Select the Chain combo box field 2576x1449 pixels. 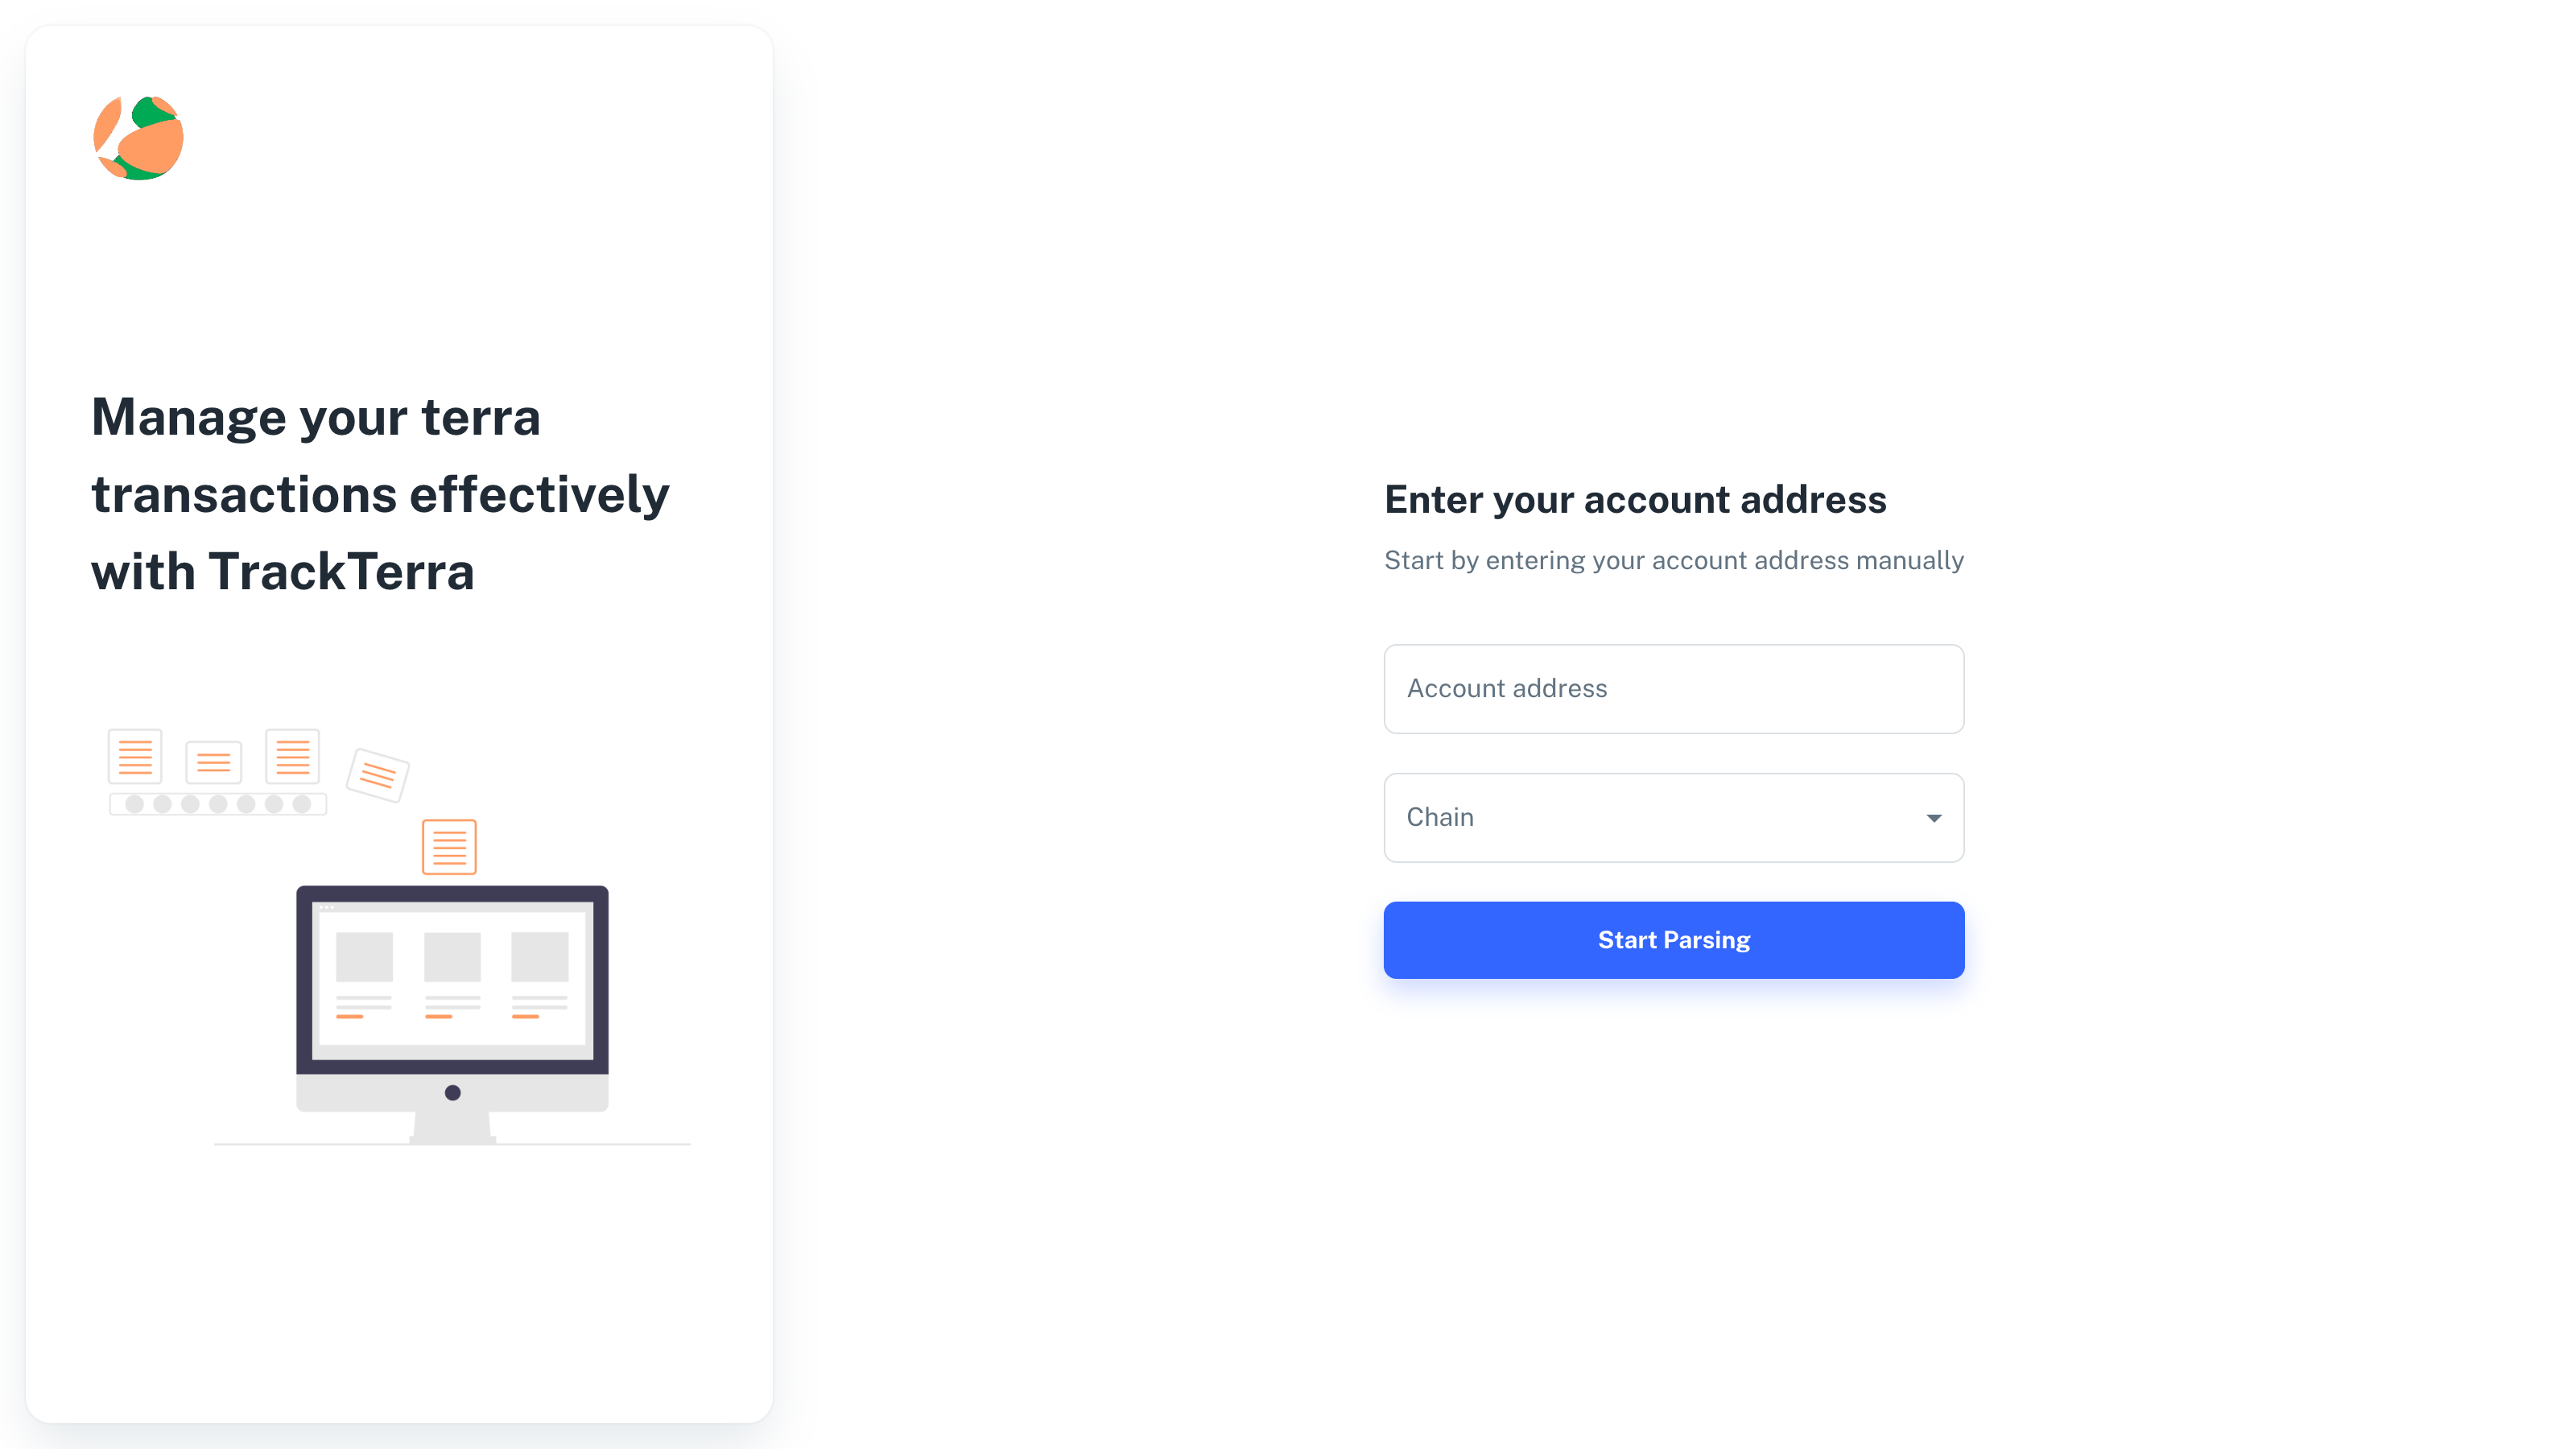1674,818
